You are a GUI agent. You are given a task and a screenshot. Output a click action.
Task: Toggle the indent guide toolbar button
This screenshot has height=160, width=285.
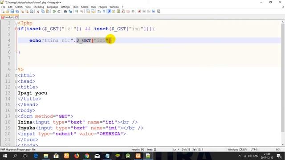pos(109,11)
